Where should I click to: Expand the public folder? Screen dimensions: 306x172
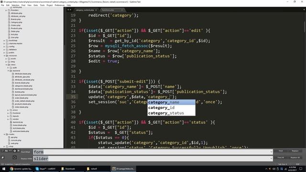[4, 53]
